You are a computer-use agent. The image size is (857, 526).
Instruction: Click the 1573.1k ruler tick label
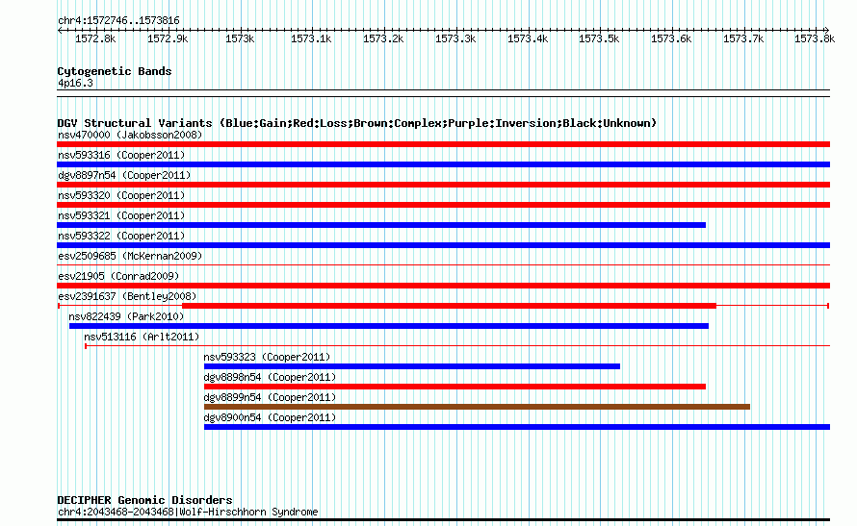pos(311,39)
